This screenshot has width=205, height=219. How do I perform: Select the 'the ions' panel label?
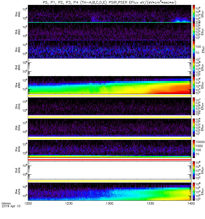pos(17,191)
